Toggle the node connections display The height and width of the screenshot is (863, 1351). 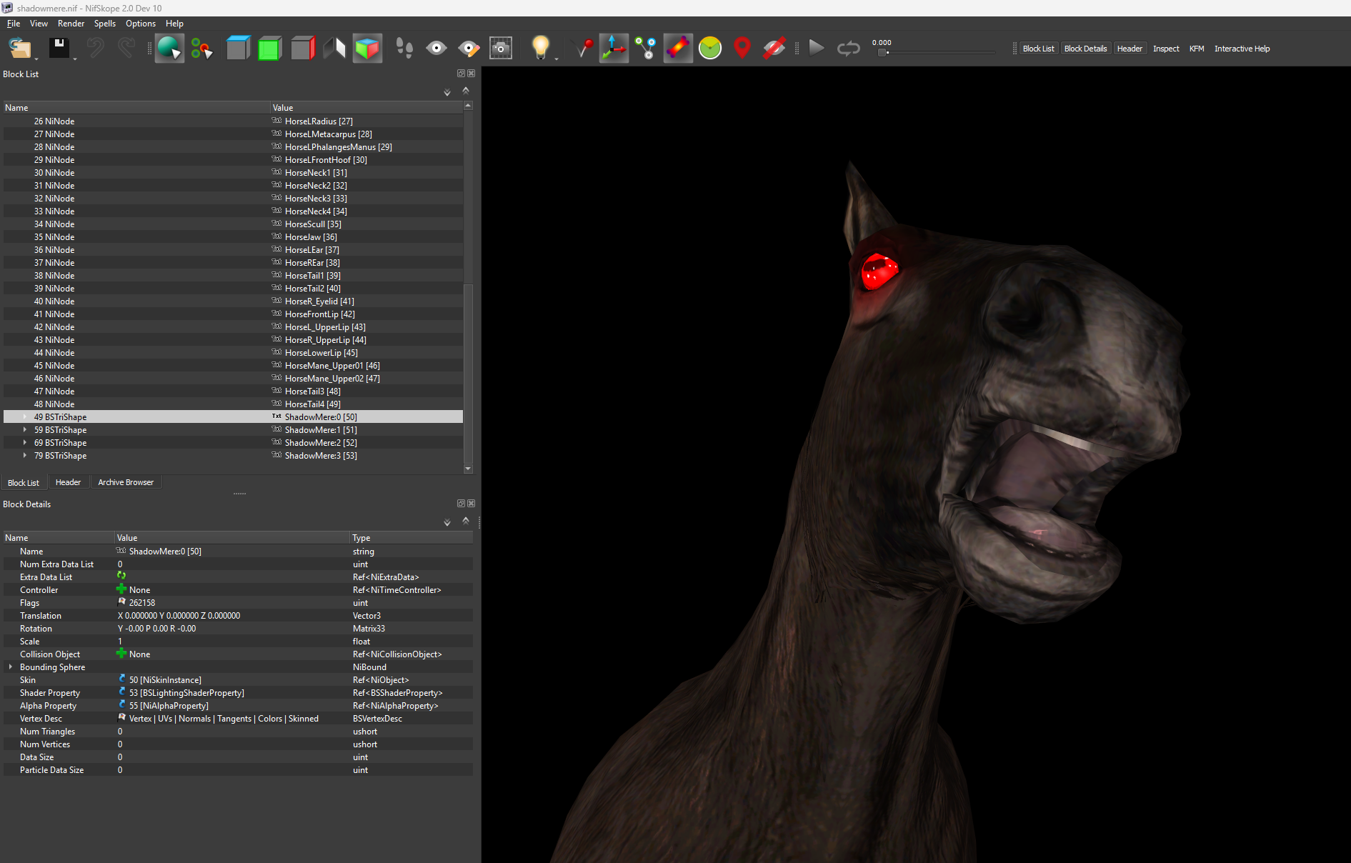pyautogui.click(x=646, y=49)
